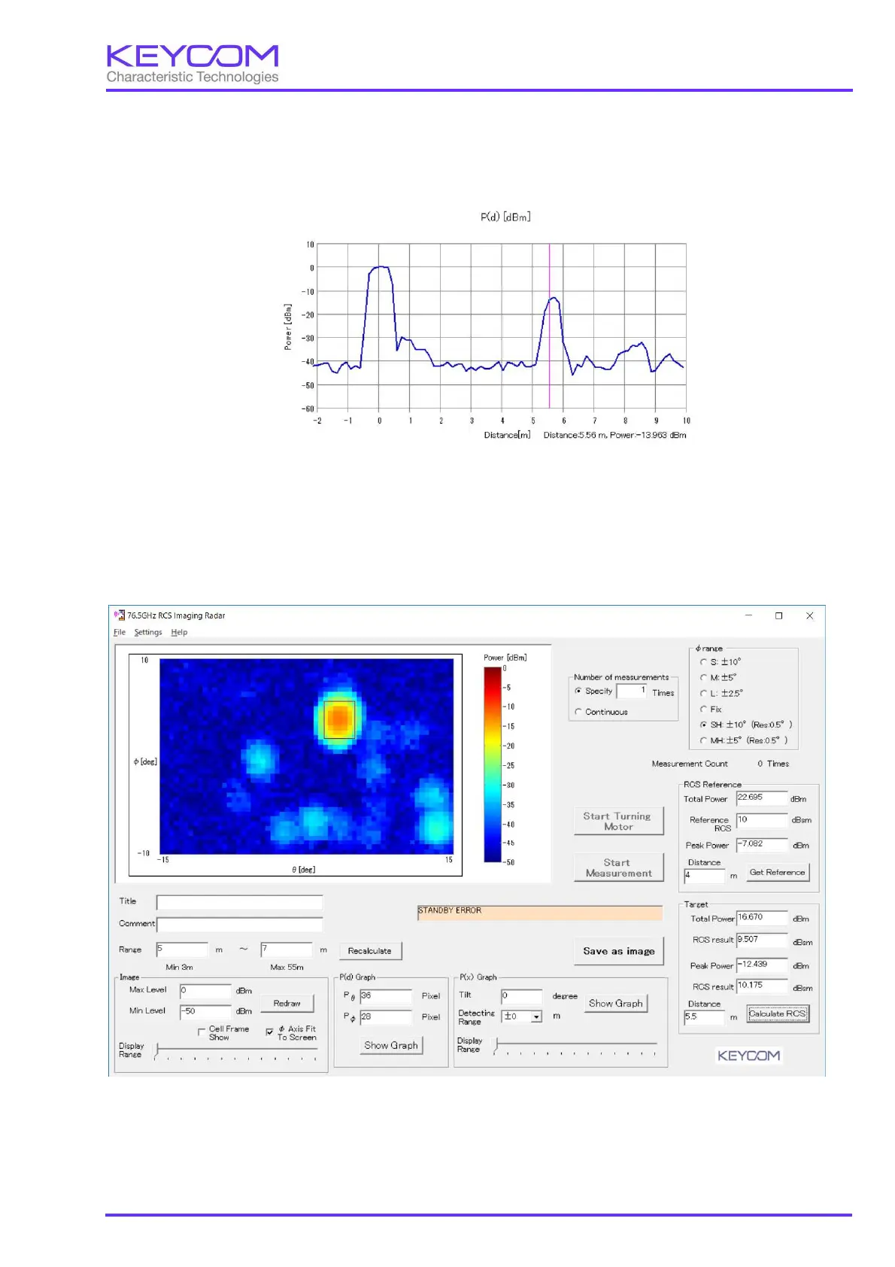The width and height of the screenshot is (895, 1267).
Task: Click the Target Distance 5.5 field
Action: pos(705,1017)
